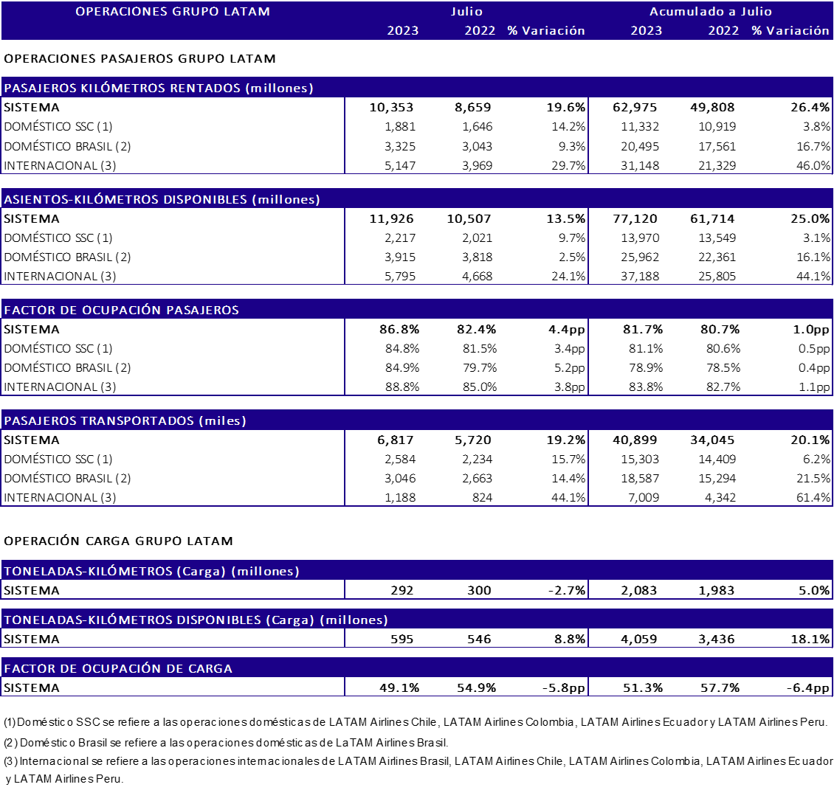This screenshot has height=790, width=834.
Task: Click the 'TONELADAS-KILÓMETROS DISPONIBLES (Carga) (millones)' header
Action: 417,620
